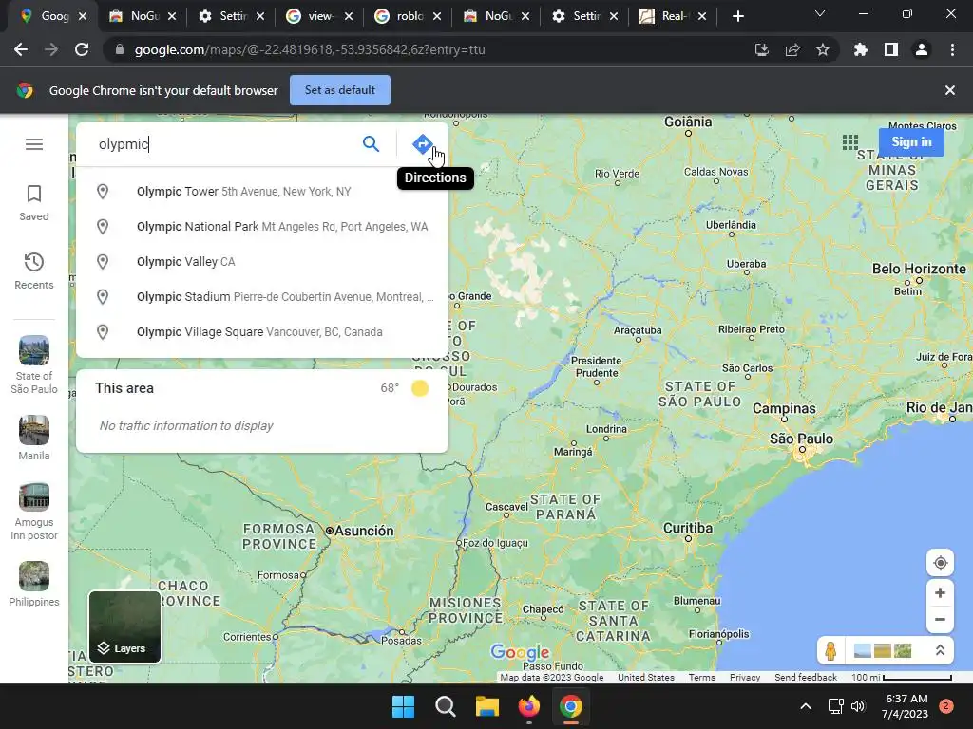Go back with the browser back arrow

[21, 49]
